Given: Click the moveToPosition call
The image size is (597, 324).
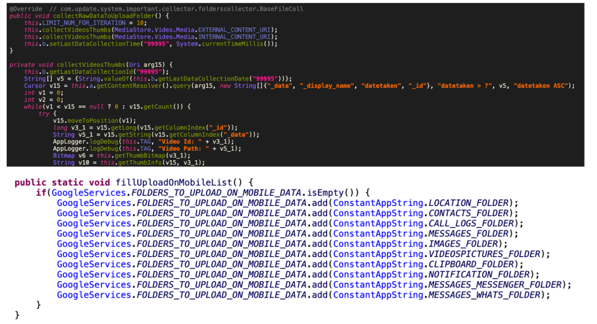Looking at the screenshot, I should coord(93,121).
